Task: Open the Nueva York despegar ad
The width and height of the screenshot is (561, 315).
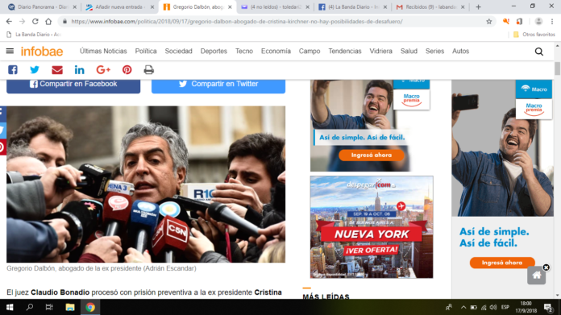Action: pyautogui.click(x=372, y=226)
